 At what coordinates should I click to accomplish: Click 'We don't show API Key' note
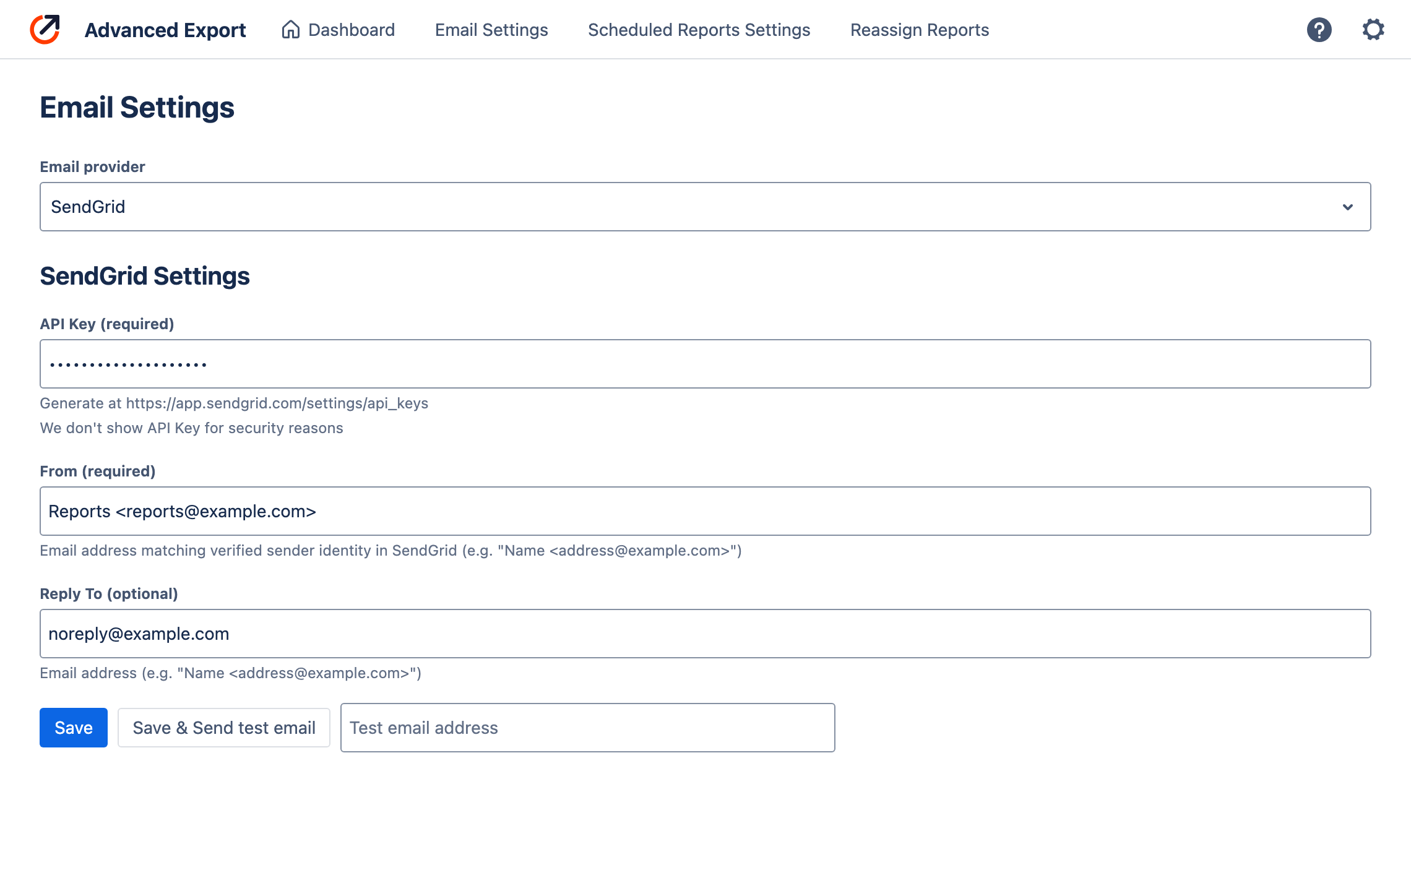tap(192, 428)
